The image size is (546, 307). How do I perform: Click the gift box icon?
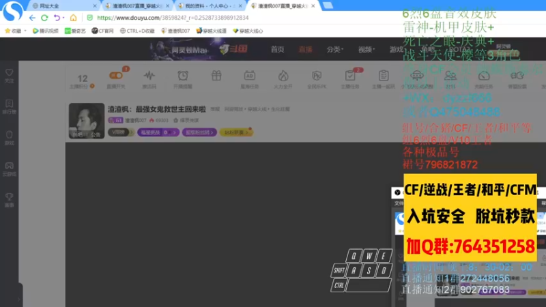click(216, 76)
